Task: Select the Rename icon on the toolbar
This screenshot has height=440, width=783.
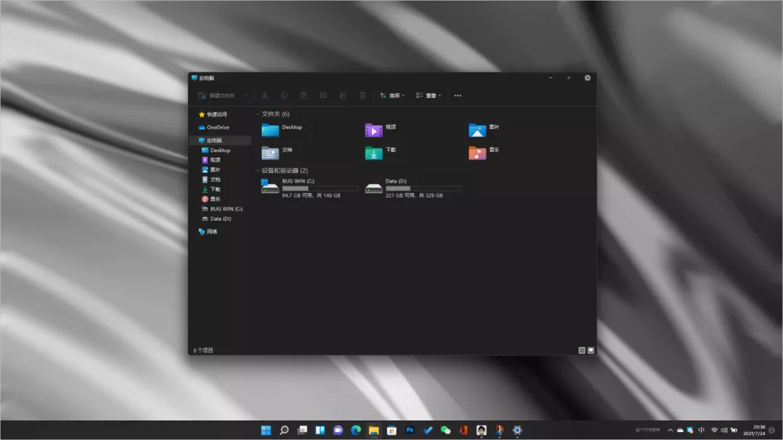Action: pyautogui.click(x=323, y=95)
